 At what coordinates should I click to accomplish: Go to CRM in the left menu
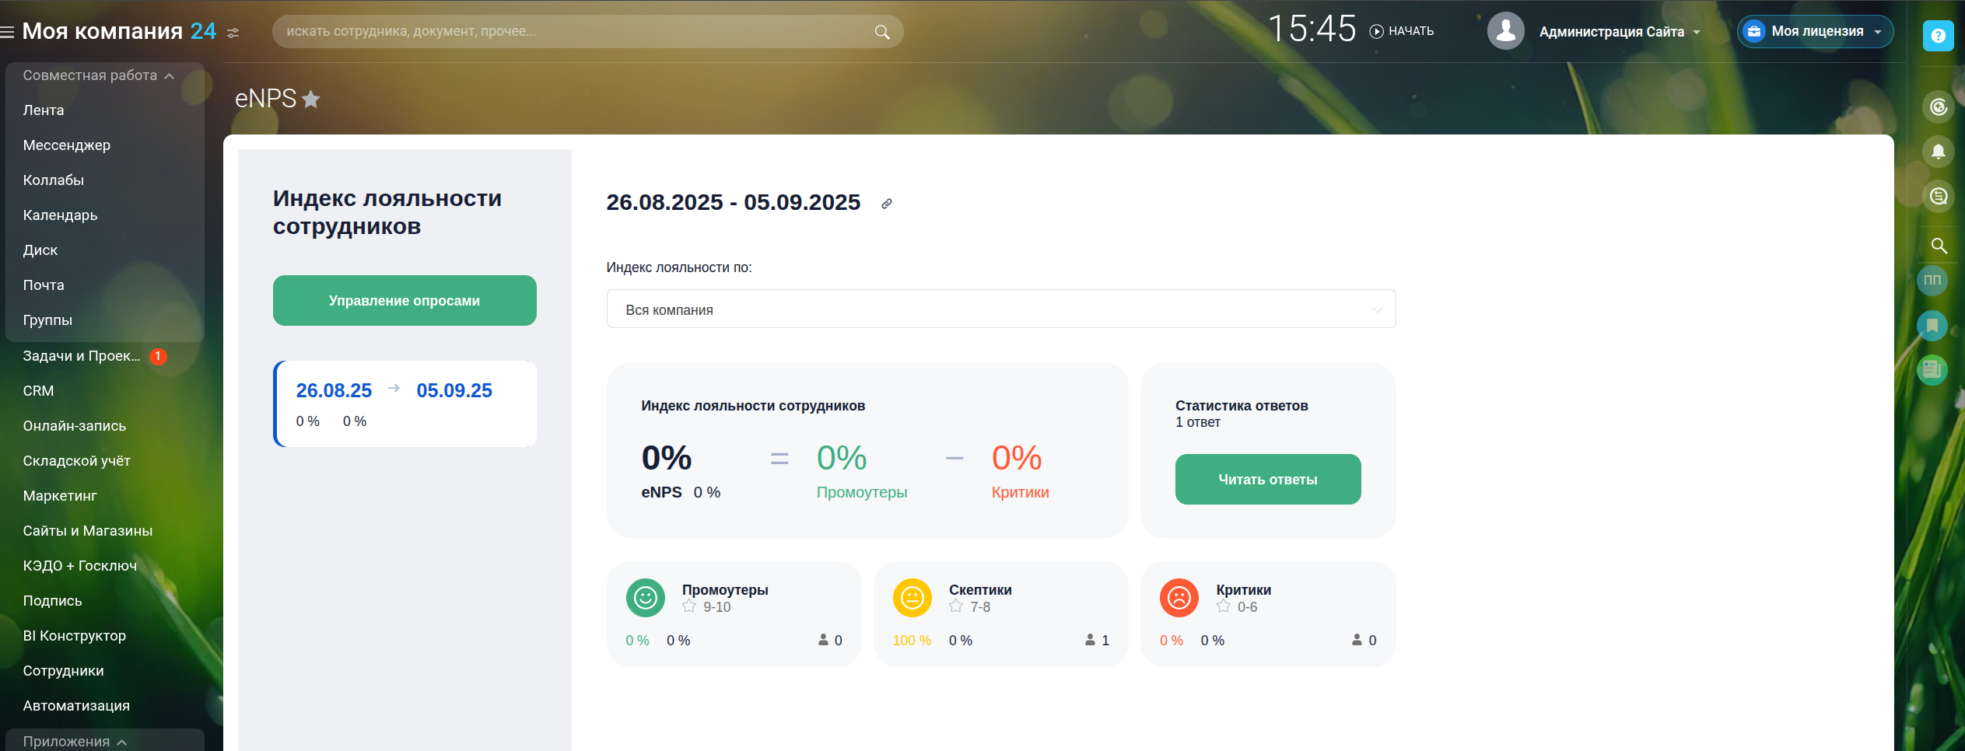pyautogui.click(x=38, y=391)
